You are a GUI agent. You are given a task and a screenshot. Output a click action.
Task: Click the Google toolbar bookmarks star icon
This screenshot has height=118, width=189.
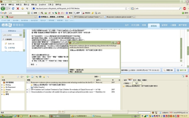point(67,13)
